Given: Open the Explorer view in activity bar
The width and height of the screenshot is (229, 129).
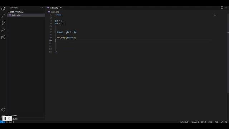Looking at the screenshot, I should (3, 9).
